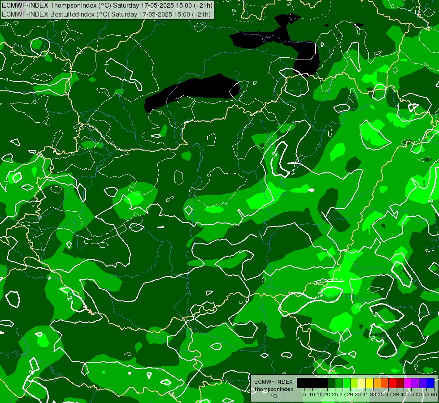
Task: Click the legend tick label 35
Action: [x=381, y=394]
